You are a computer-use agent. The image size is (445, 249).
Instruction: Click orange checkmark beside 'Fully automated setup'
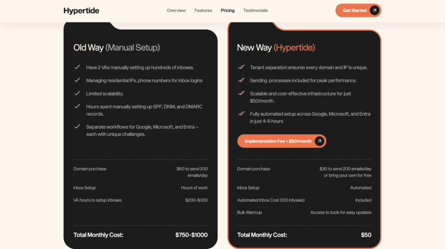[x=241, y=113]
